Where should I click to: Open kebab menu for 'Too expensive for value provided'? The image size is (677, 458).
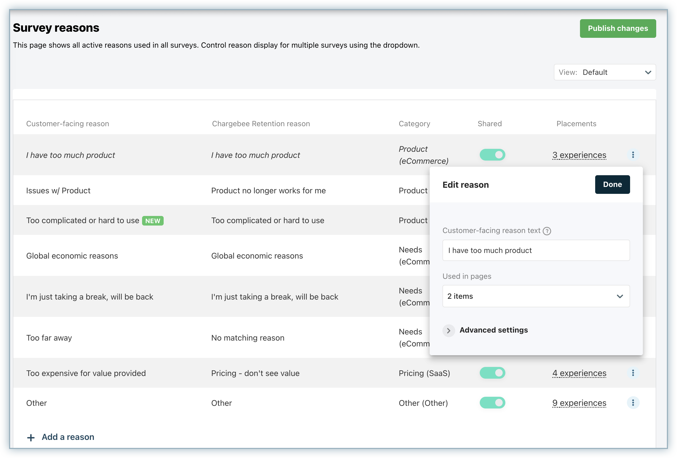pyautogui.click(x=633, y=373)
